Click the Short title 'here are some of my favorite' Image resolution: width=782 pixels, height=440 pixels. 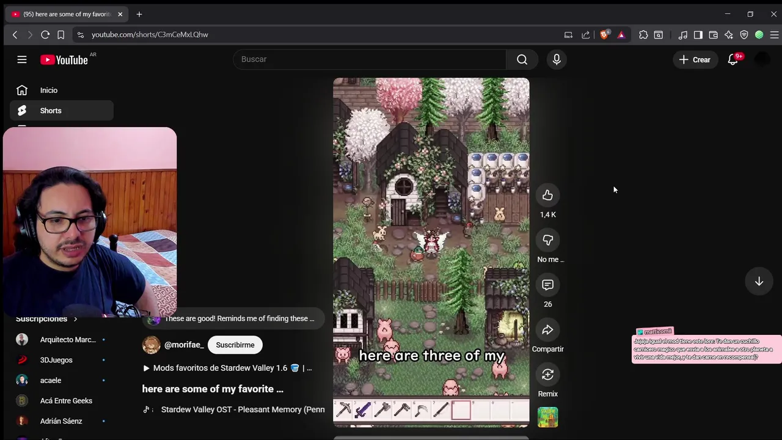pyautogui.click(x=213, y=389)
